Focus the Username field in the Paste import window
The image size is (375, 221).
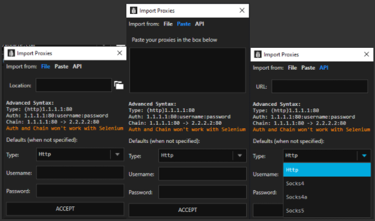pos(203,174)
